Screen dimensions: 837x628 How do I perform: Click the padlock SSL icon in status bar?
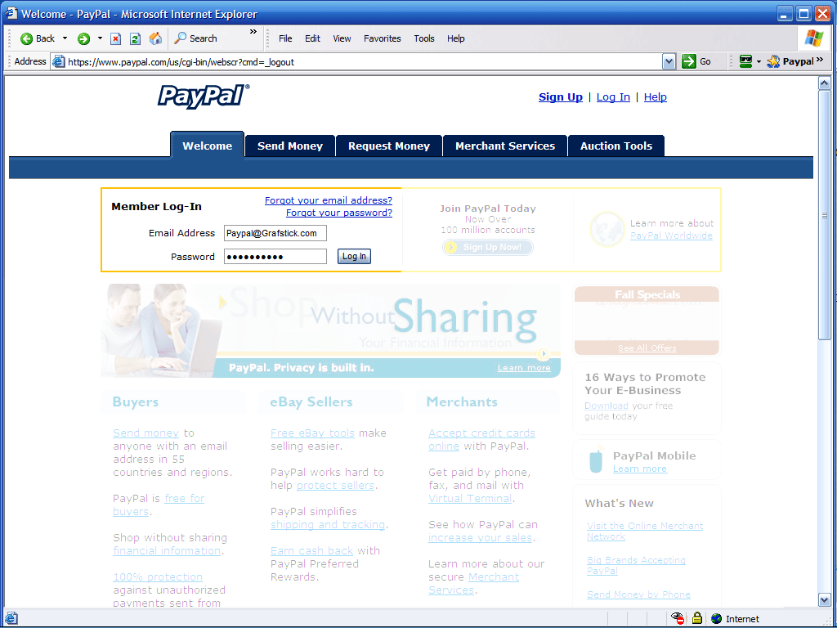click(x=697, y=618)
